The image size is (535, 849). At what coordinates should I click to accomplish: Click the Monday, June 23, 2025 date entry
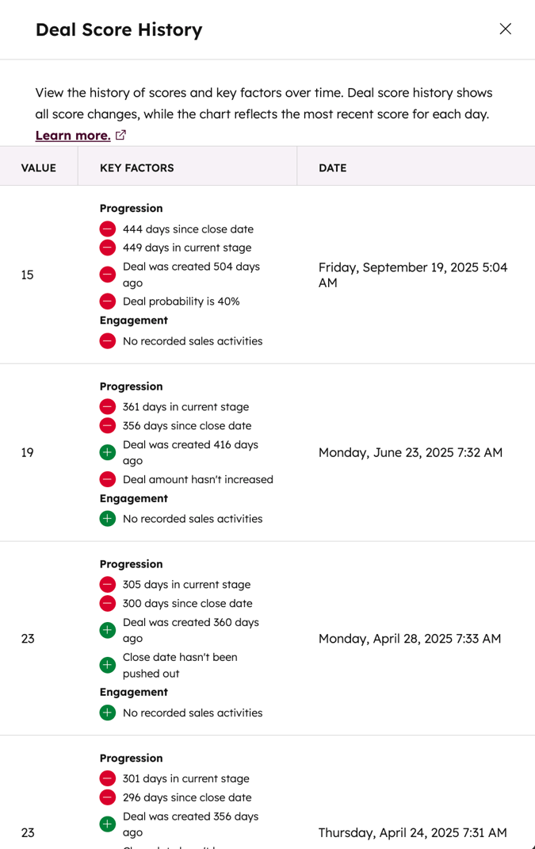410,452
